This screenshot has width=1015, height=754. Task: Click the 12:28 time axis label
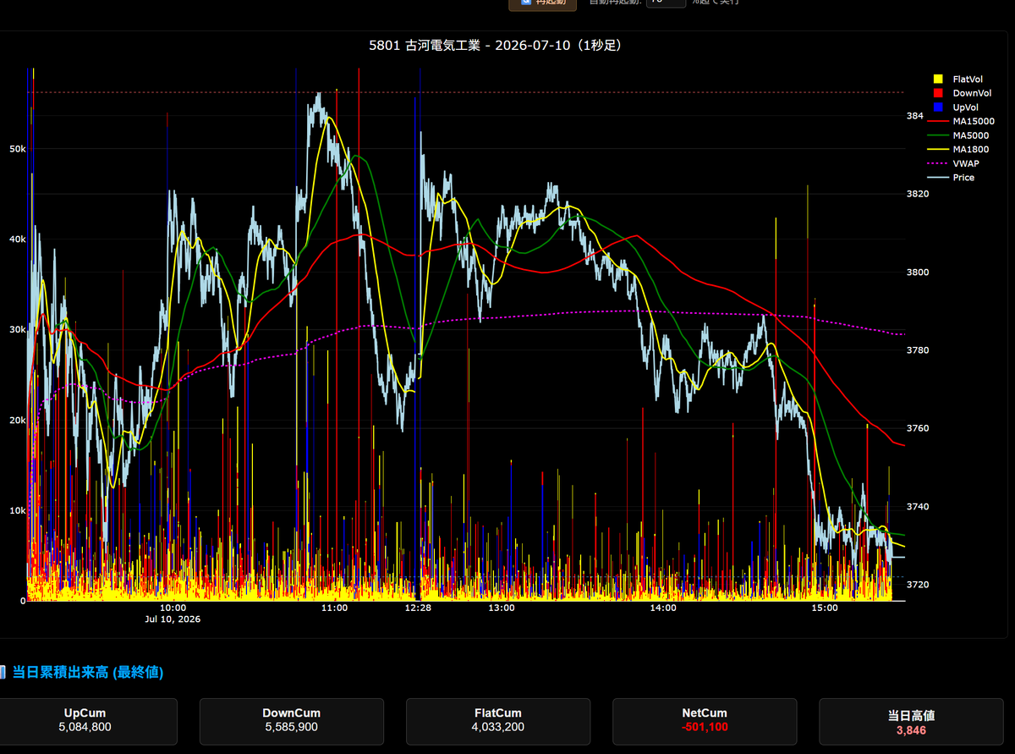tap(419, 608)
